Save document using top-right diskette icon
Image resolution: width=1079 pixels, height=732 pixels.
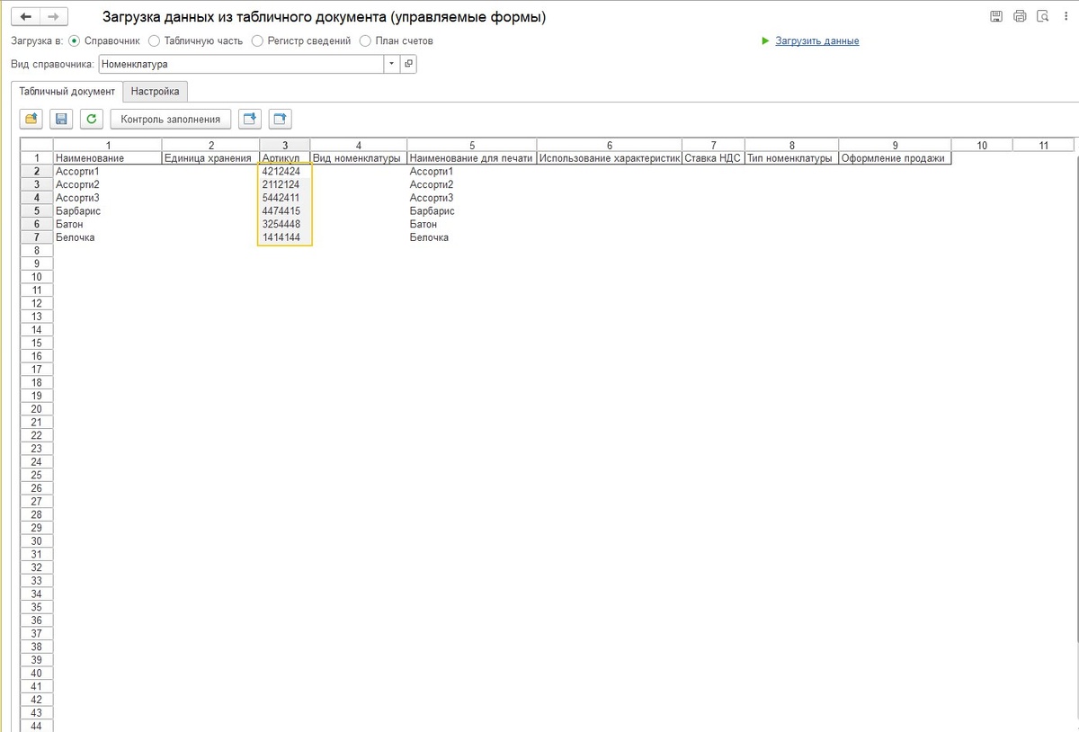pyautogui.click(x=996, y=16)
